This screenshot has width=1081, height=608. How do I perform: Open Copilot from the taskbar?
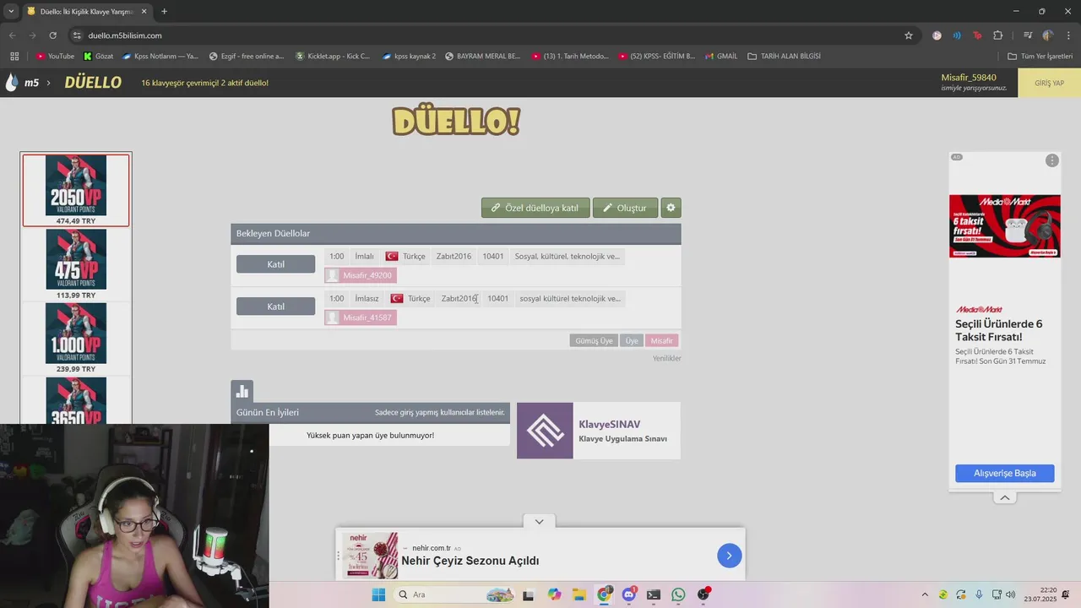[x=554, y=594]
